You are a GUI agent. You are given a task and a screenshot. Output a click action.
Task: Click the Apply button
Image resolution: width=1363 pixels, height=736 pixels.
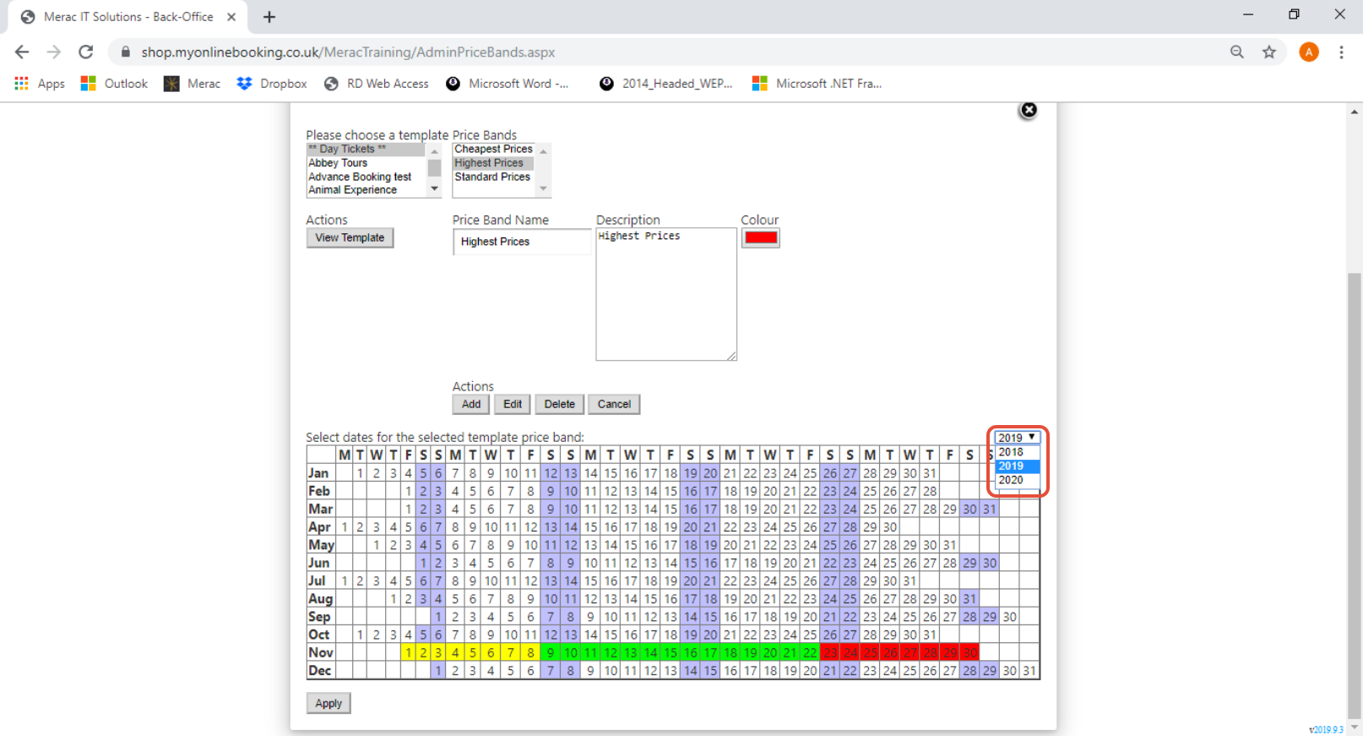[329, 704]
